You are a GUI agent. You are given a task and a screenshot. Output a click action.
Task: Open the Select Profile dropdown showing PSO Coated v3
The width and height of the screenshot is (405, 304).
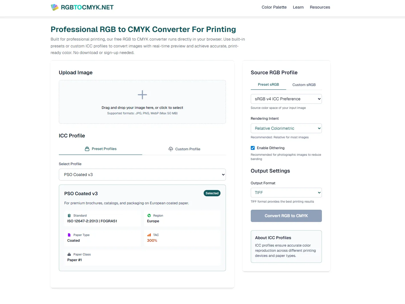142,175
